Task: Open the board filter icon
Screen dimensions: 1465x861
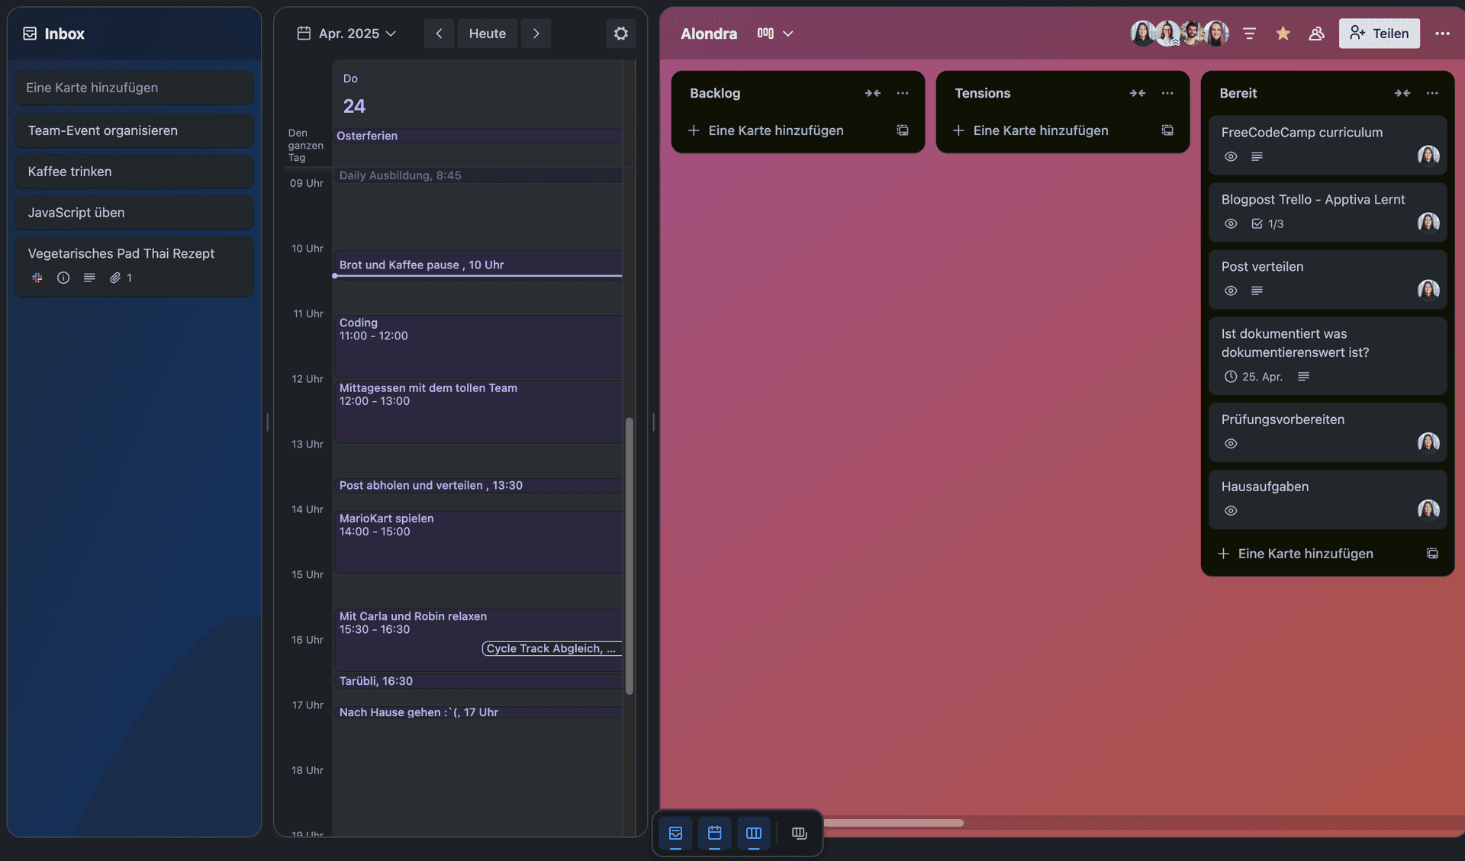Action: coord(1249,34)
